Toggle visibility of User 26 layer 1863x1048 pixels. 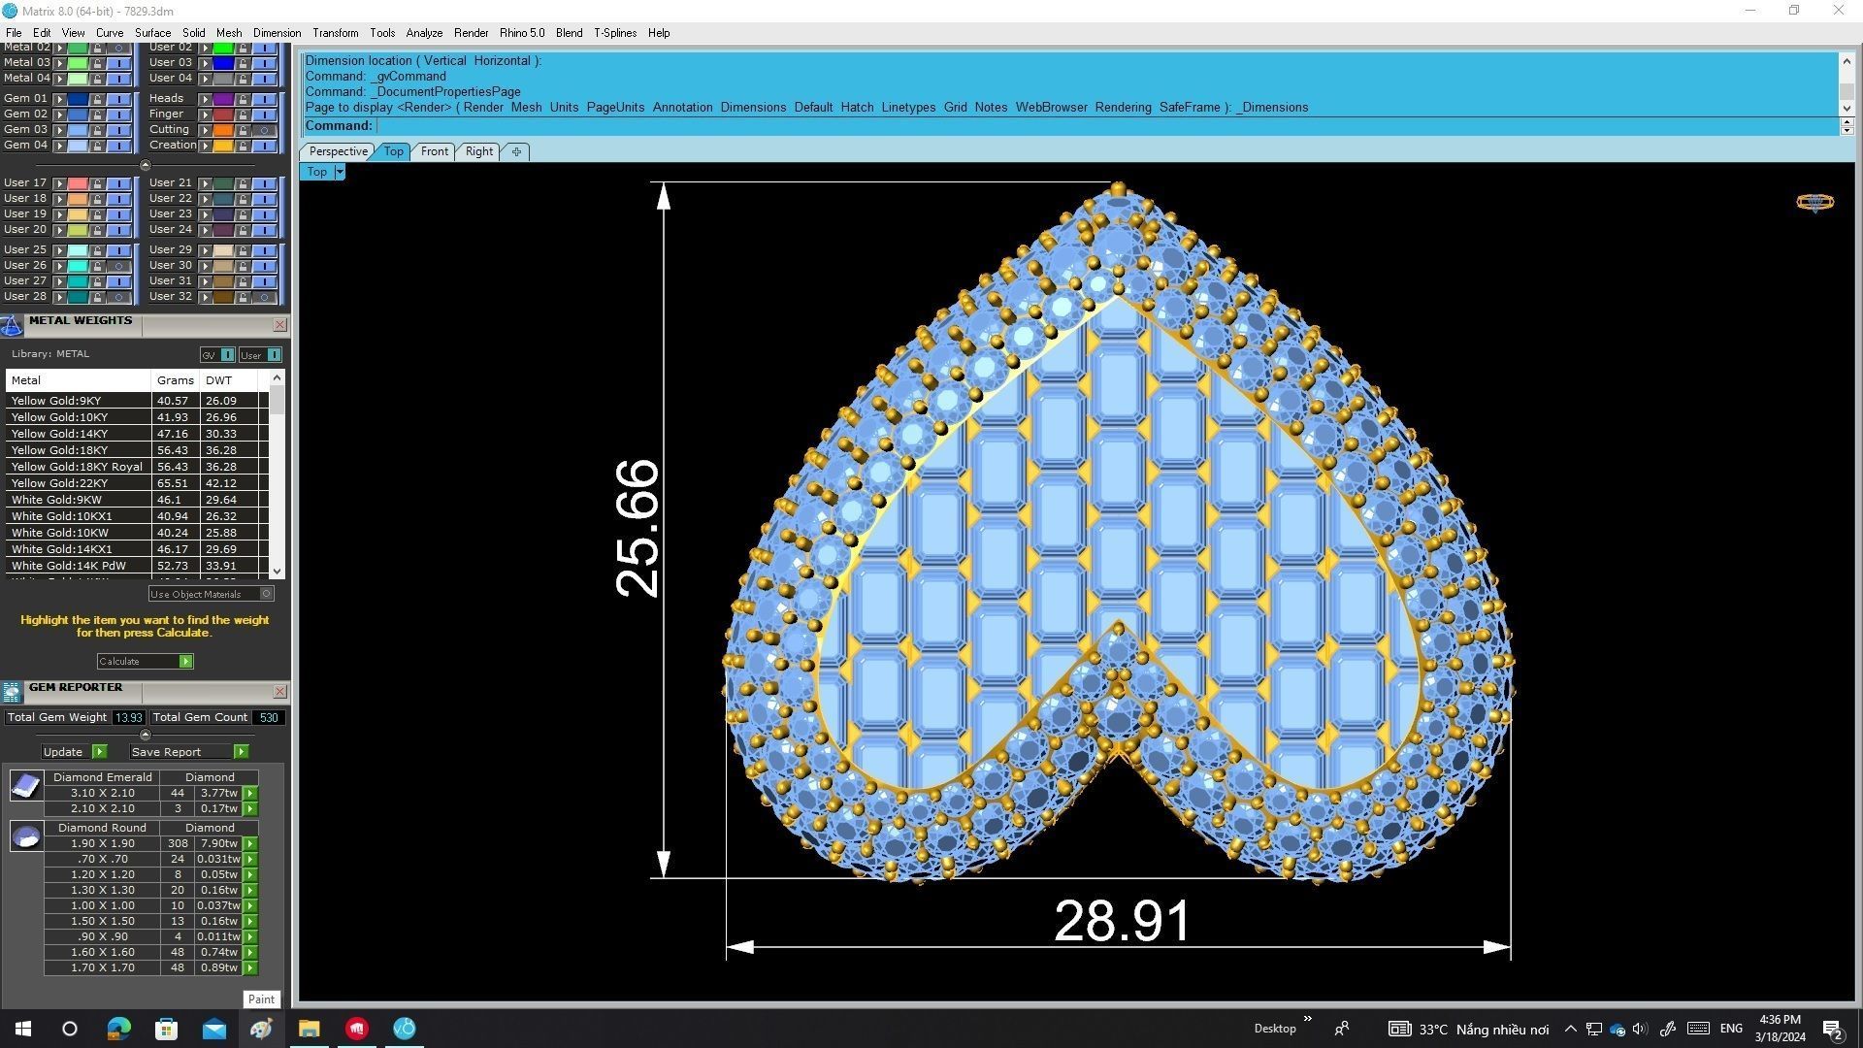point(118,266)
